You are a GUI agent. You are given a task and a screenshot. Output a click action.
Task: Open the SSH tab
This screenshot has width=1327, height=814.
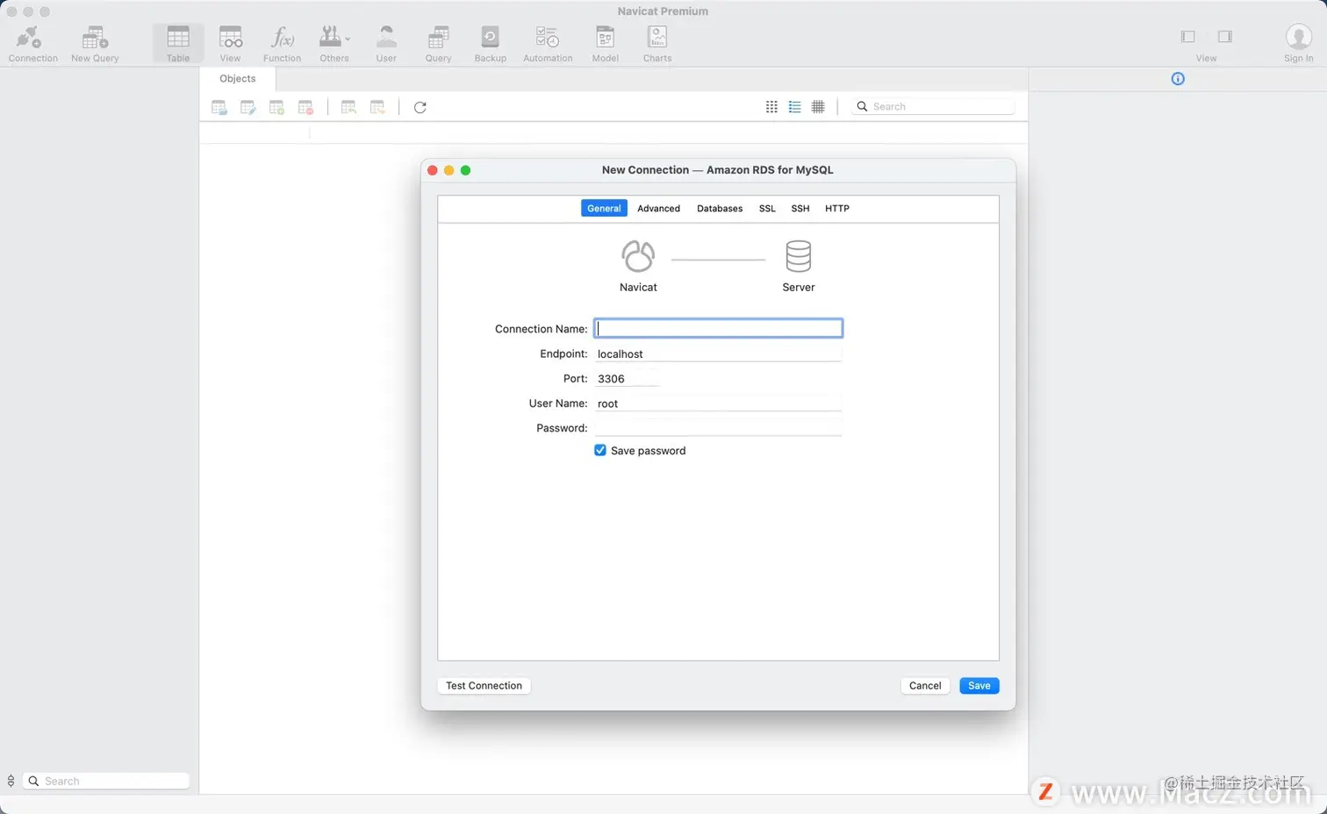(800, 209)
